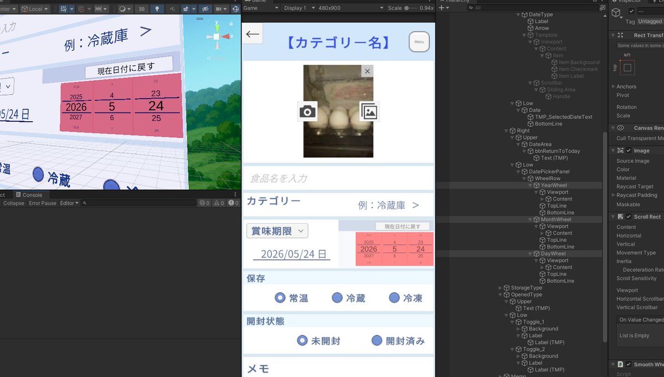
Task: Select TMP_SelectedDateText in Hierarchy
Action: point(563,117)
